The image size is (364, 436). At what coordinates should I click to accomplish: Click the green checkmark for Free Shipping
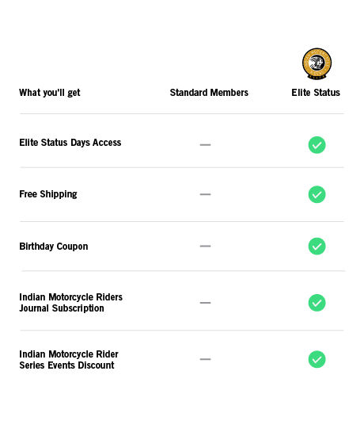point(317,194)
